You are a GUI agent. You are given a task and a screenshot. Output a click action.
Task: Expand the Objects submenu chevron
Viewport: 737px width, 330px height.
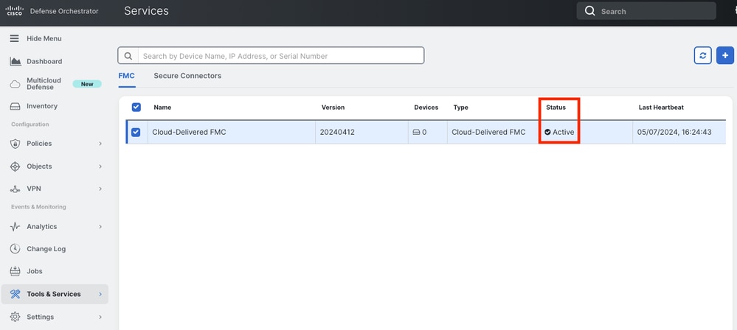coord(100,166)
